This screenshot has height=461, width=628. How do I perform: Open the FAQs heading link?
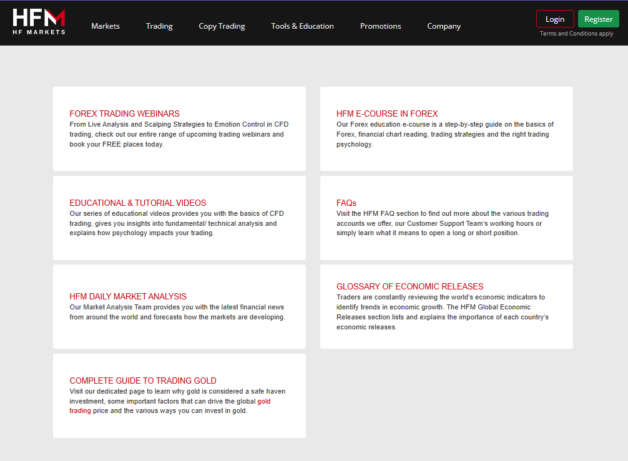tap(346, 203)
